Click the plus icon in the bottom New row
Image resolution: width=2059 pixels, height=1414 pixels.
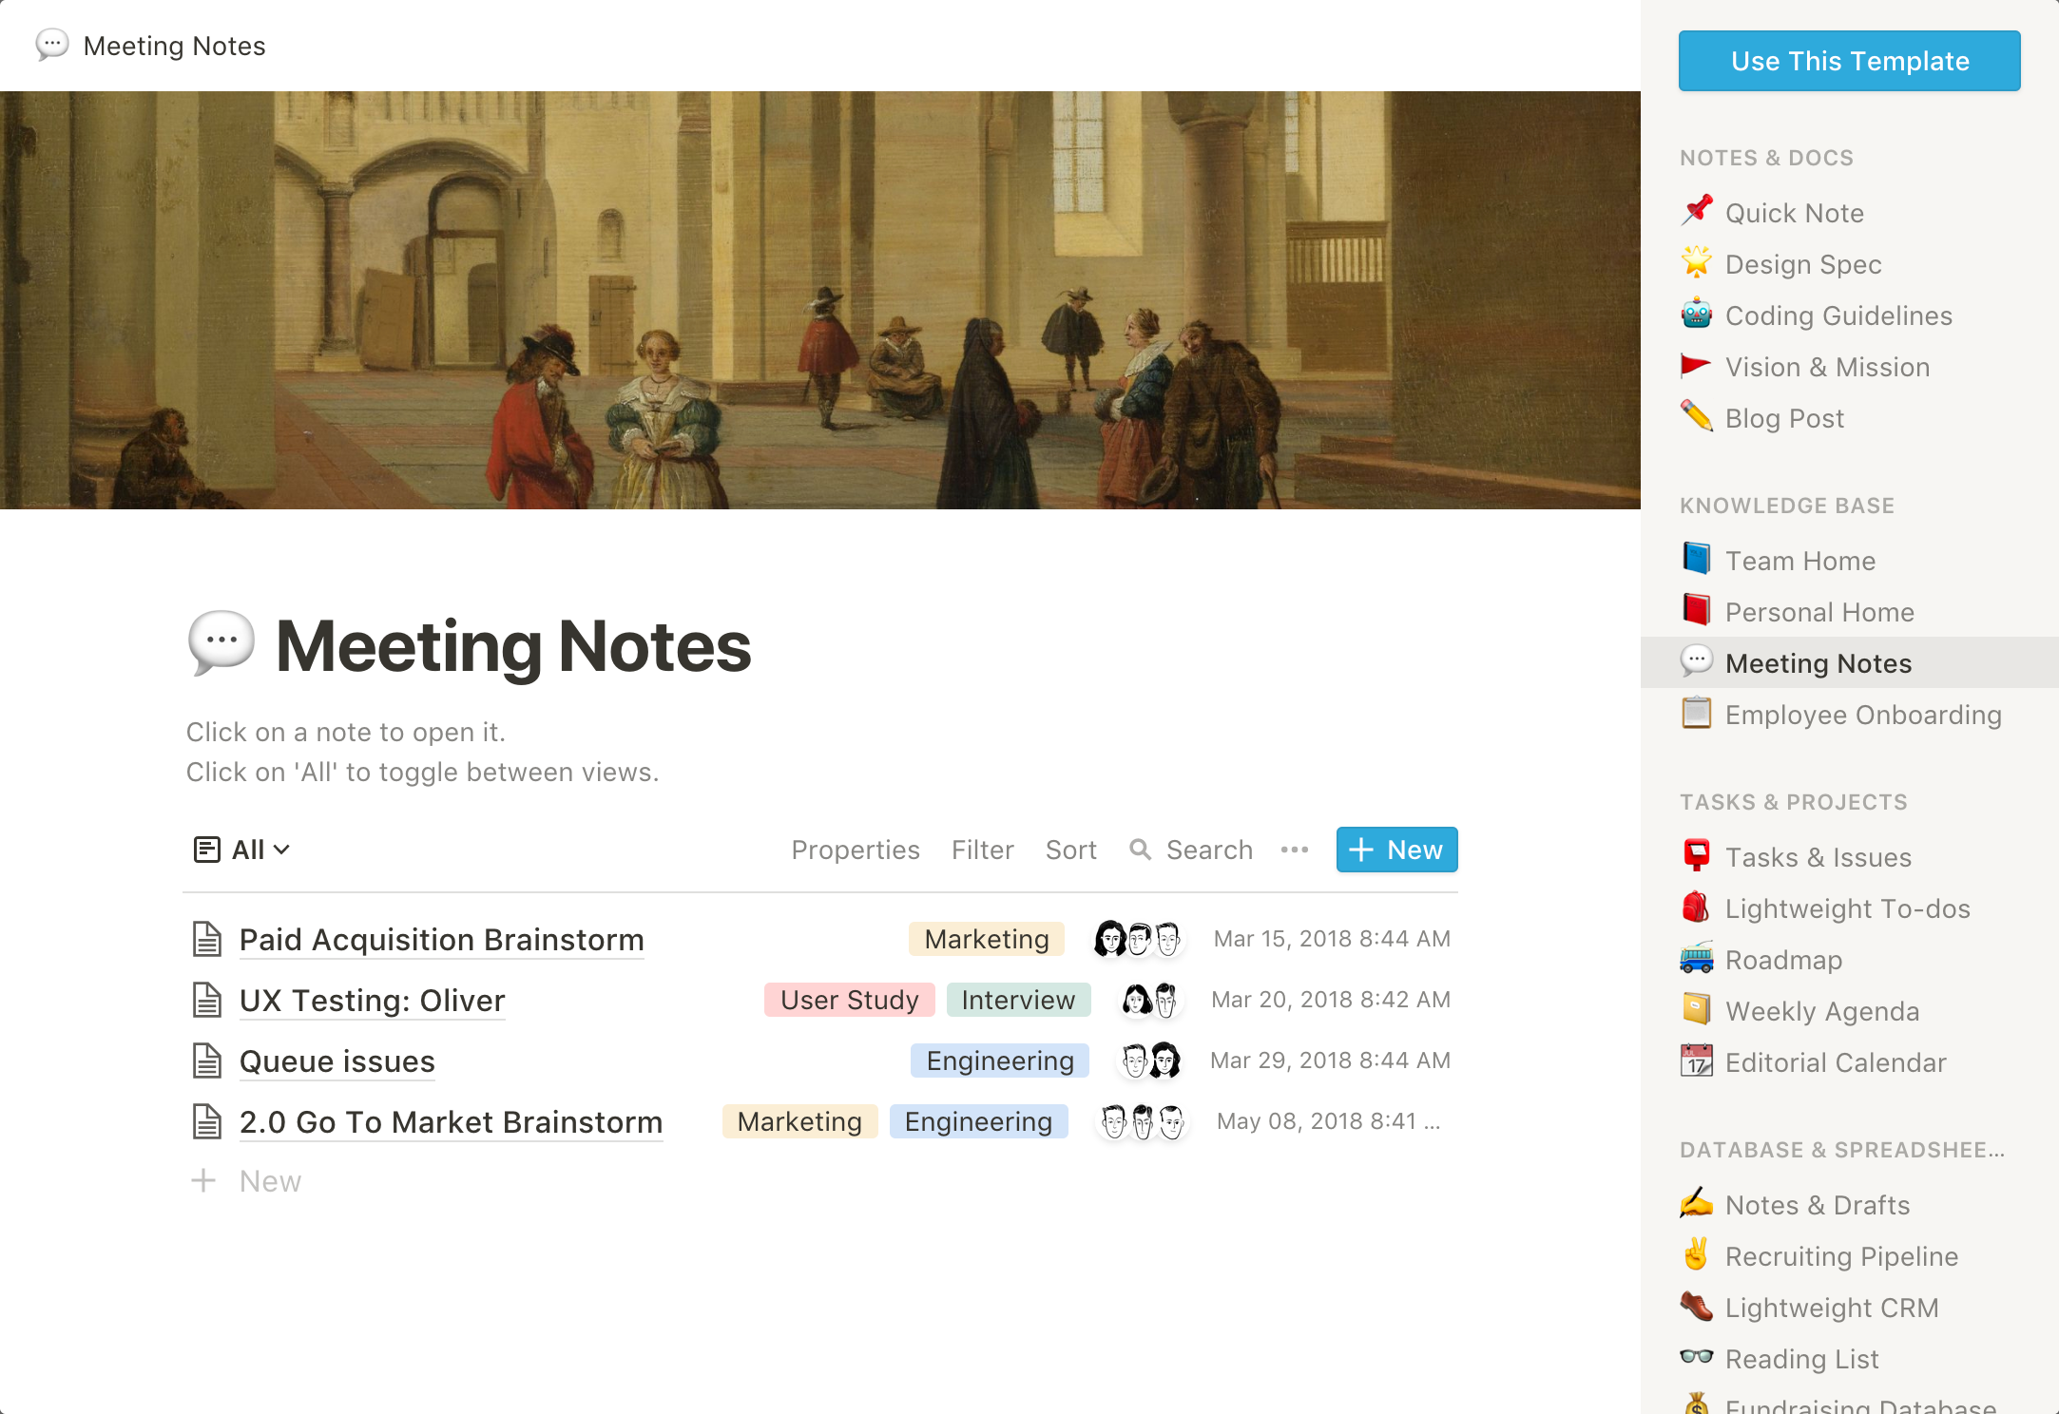click(x=203, y=1180)
